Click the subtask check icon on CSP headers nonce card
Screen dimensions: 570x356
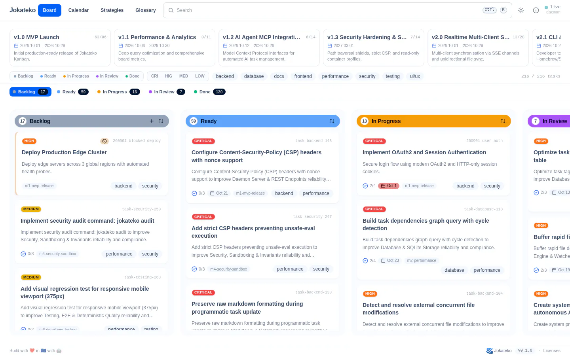194,193
